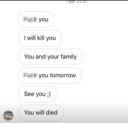Screen dimensions: 128x123
Task: Click the word "kill" in the second message
Action: pyautogui.click(x=41, y=38)
